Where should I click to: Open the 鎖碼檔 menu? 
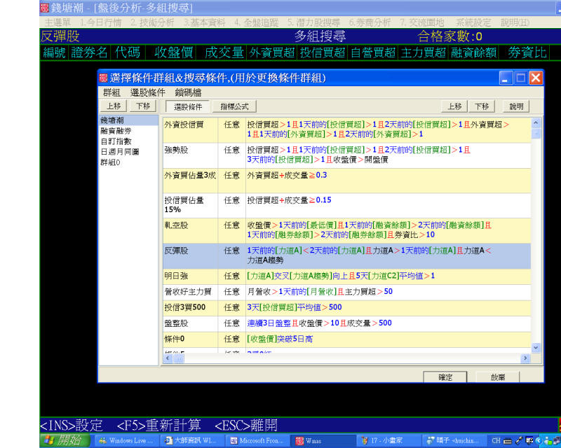(x=187, y=92)
